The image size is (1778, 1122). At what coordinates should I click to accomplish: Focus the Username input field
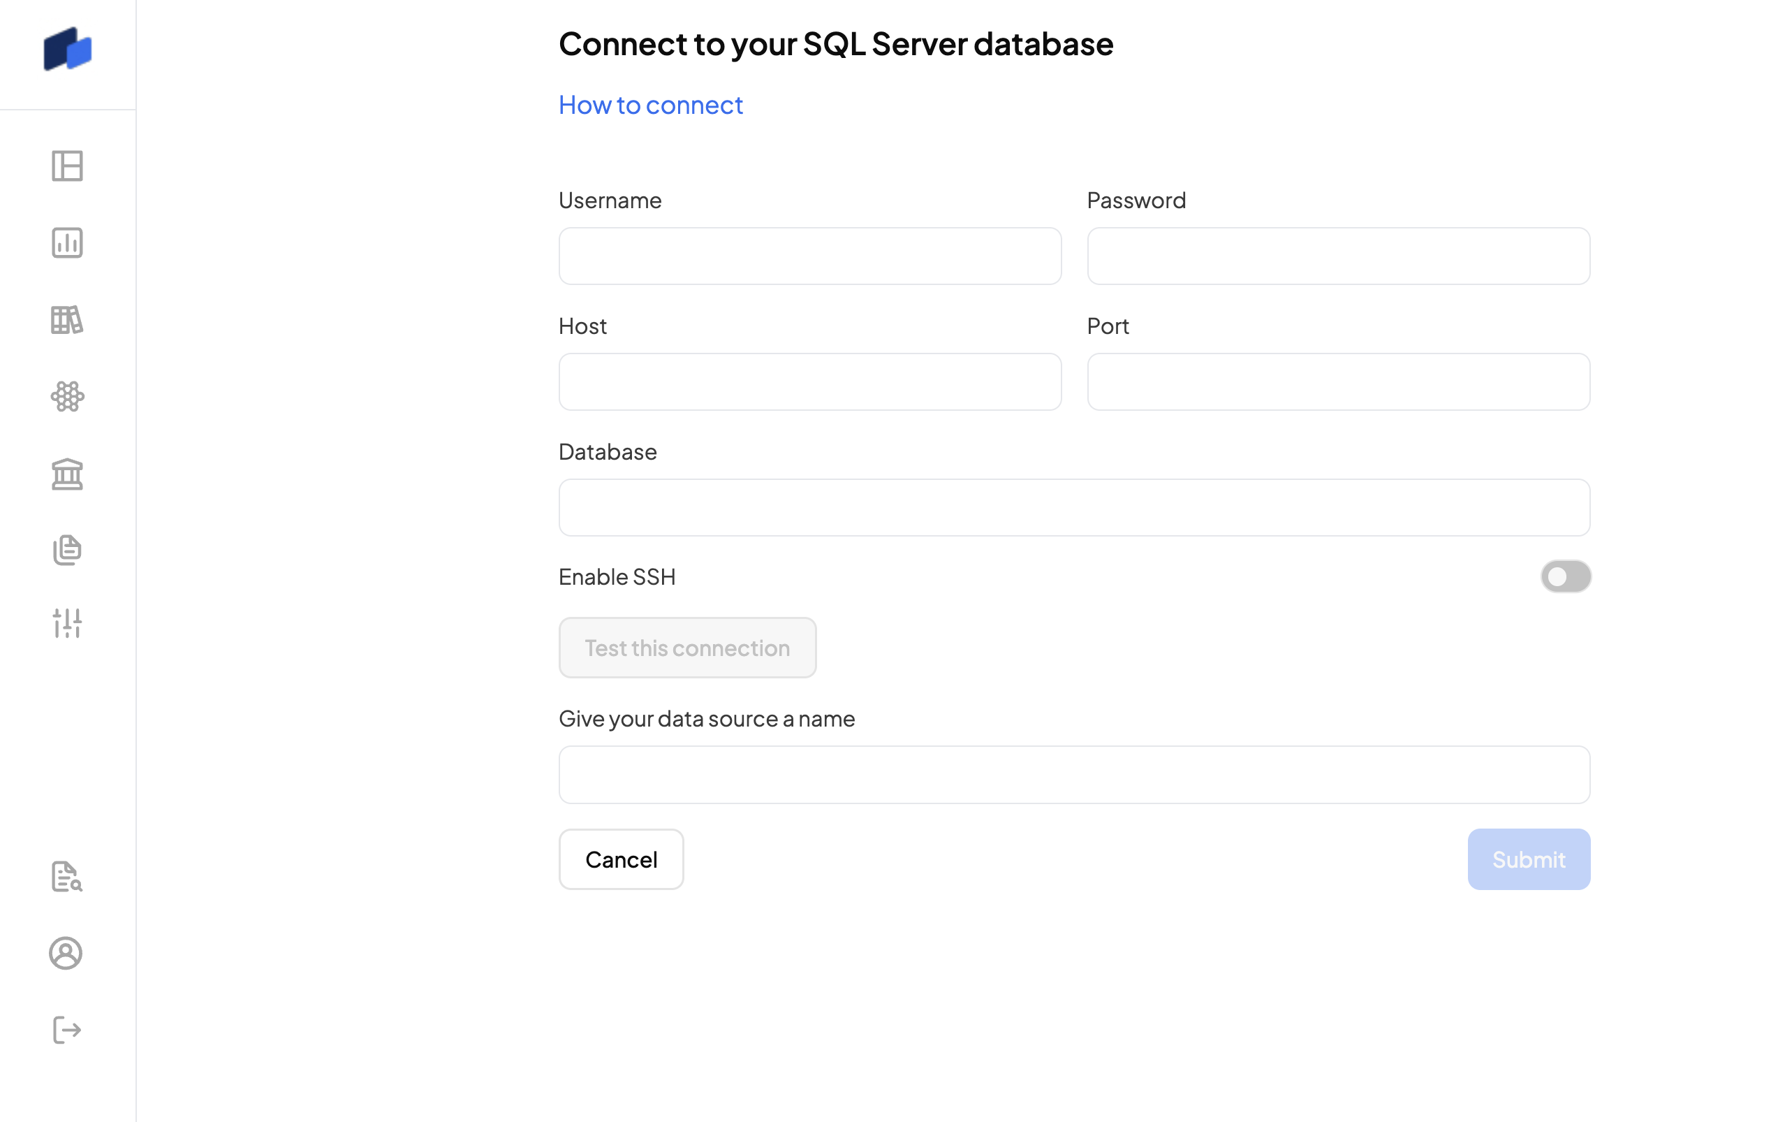[810, 256]
